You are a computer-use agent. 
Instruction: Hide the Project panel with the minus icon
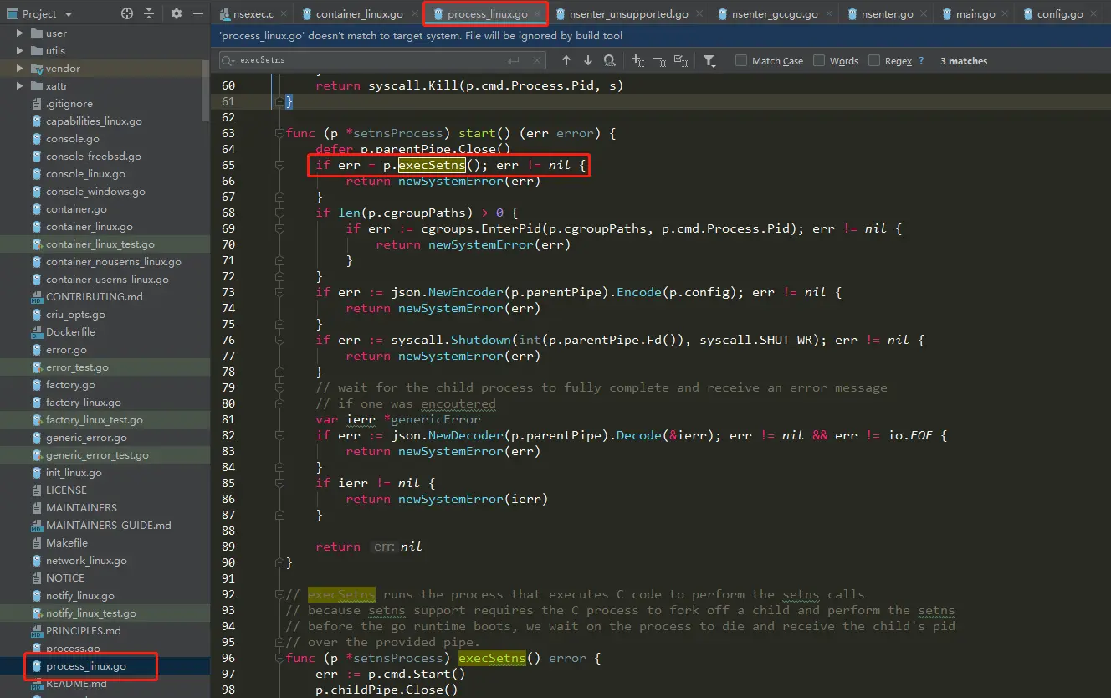(197, 13)
